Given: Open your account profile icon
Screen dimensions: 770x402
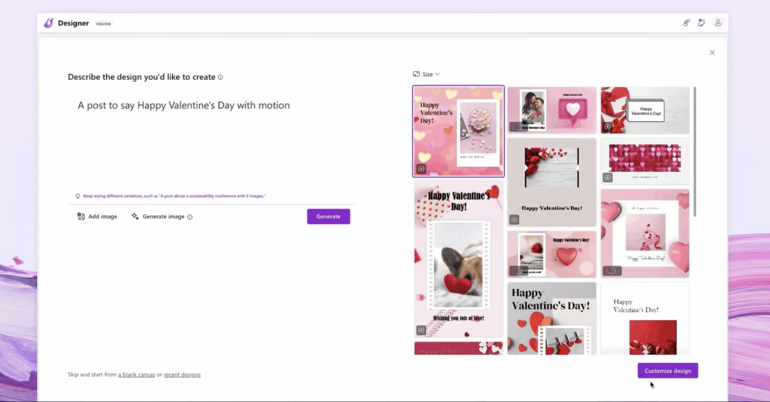Looking at the screenshot, I should 718,23.
